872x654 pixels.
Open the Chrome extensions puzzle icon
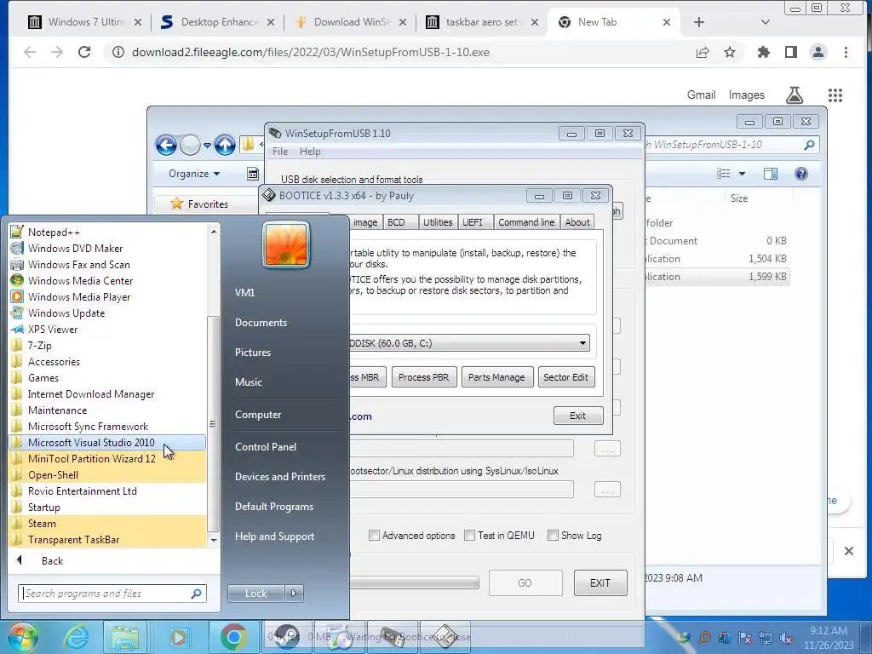coord(764,52)
